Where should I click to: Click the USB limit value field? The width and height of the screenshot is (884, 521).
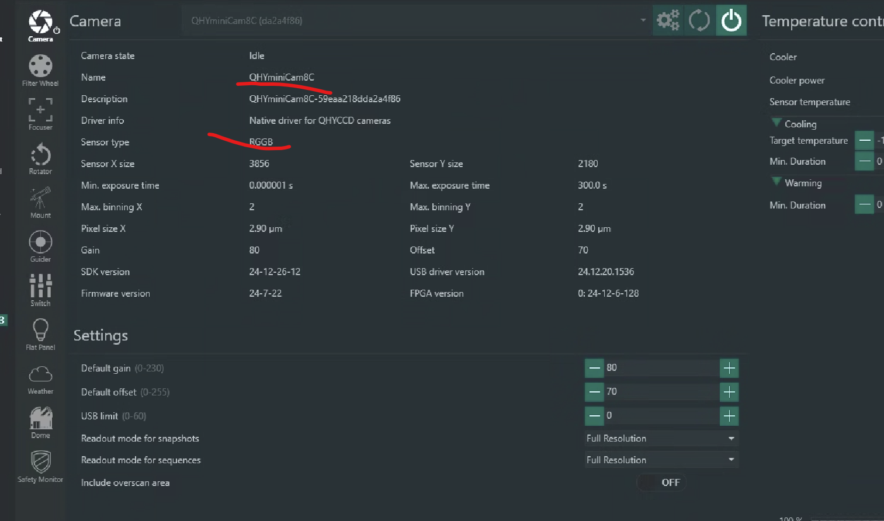(x=661, y=416)
